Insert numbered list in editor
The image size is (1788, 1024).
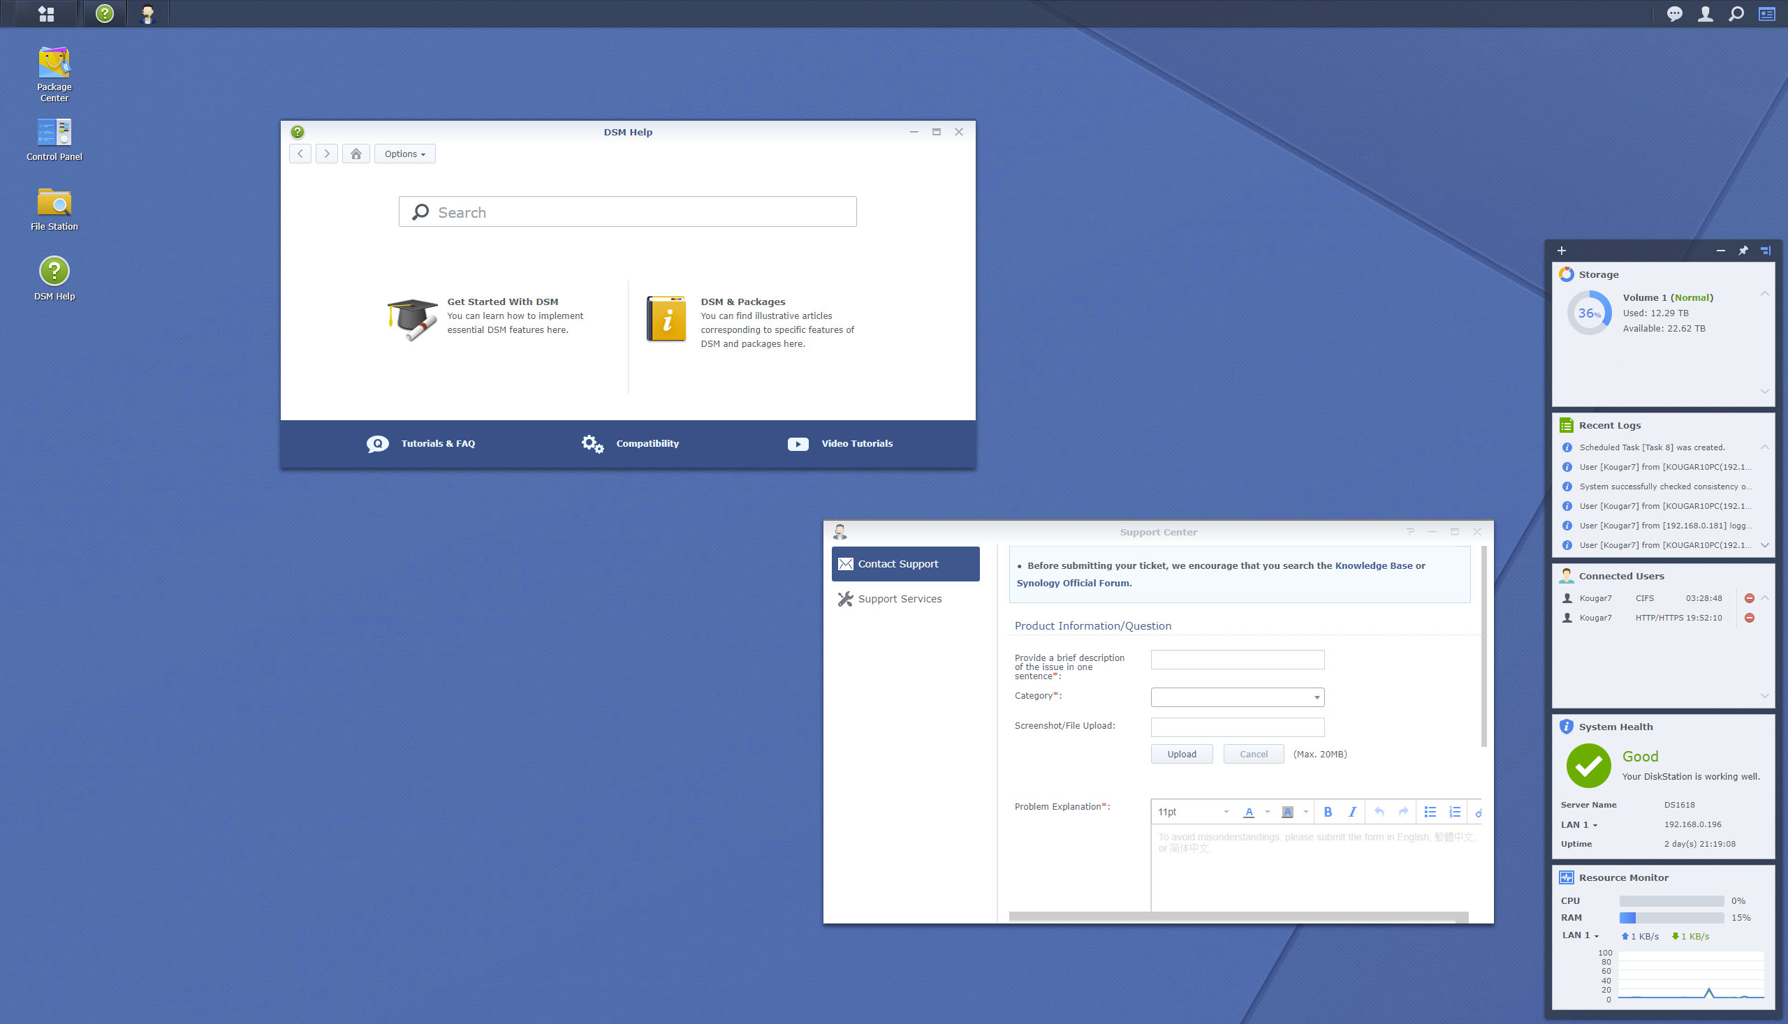point(1454,812)
